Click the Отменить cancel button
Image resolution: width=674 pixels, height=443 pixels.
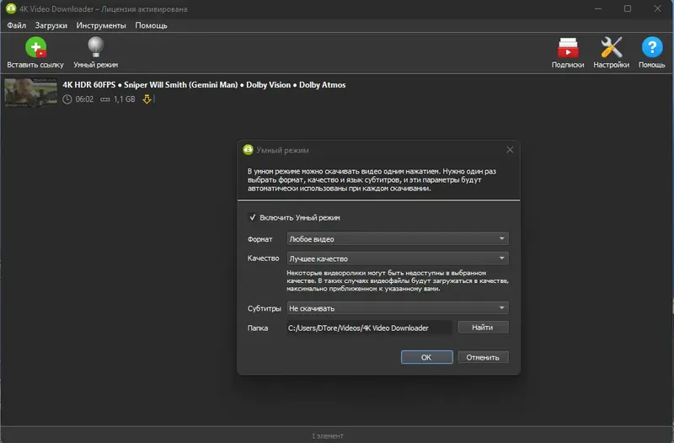tap(483, 357)
